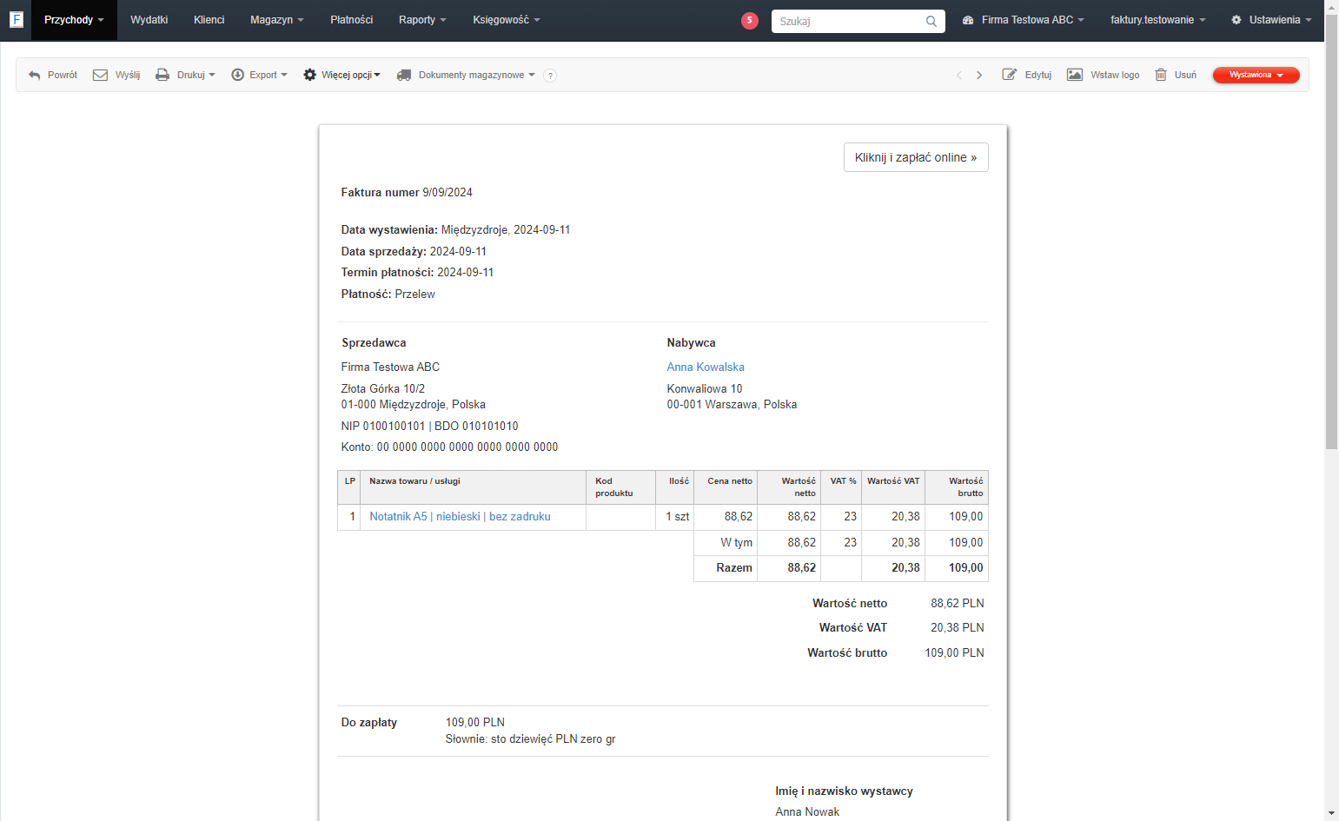Open the Fakturownia home logo icon
The width and height of the screenshot is (1339, 821).
[x=16, y=19]
